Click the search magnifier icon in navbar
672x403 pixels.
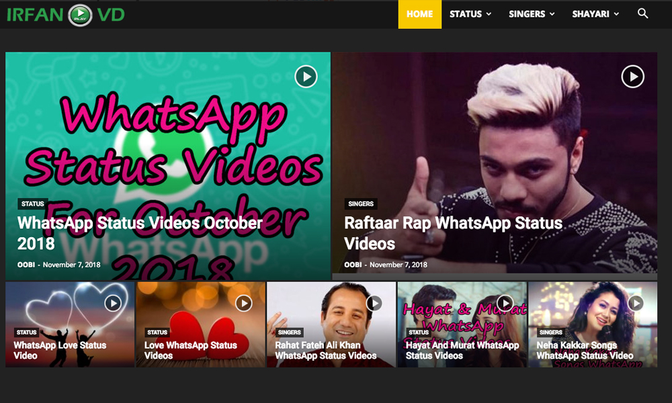tap(642, 14)
